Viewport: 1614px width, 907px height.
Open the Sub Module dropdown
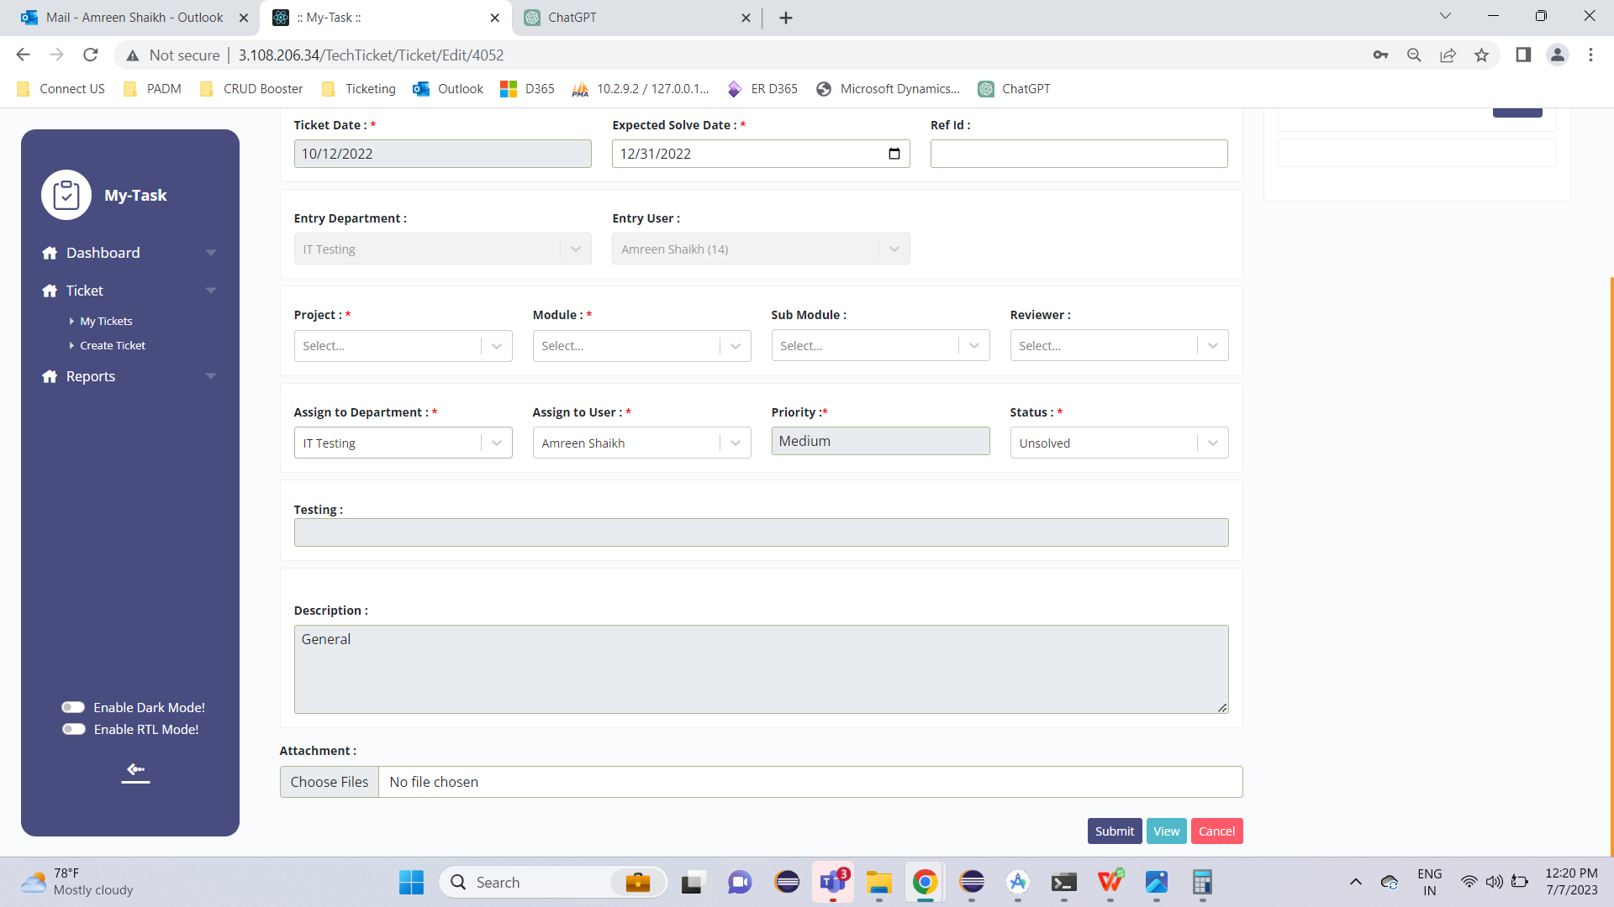[880, 346]
